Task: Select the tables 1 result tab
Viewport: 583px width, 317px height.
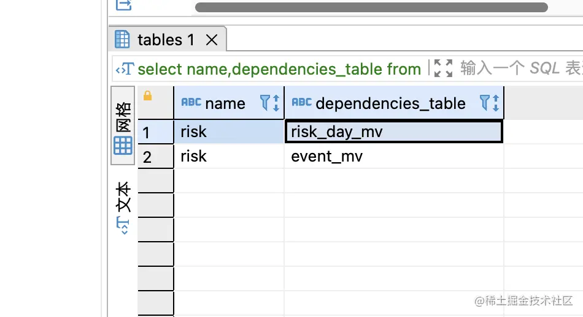Action: [166, 40]
